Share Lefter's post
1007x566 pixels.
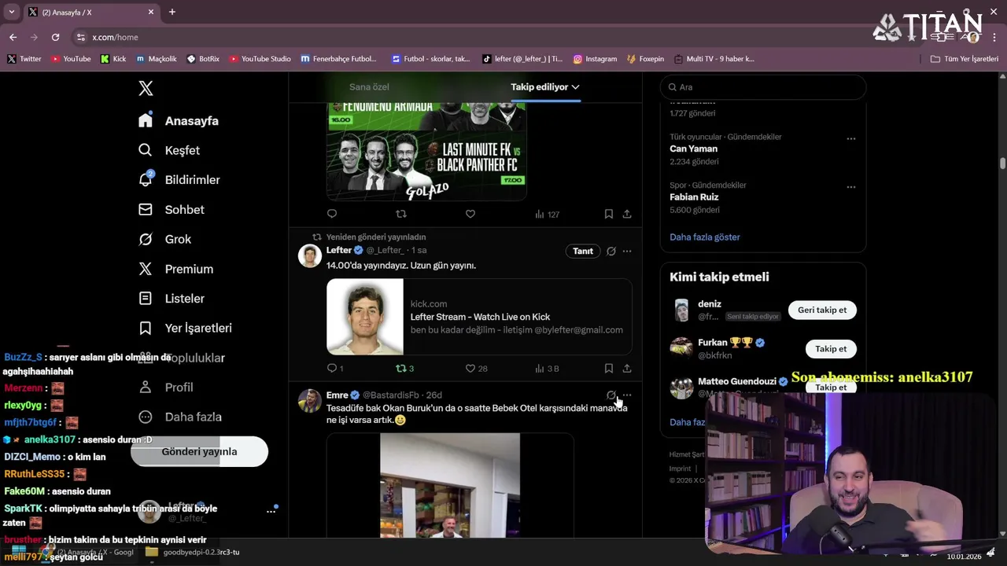[627, 368]
